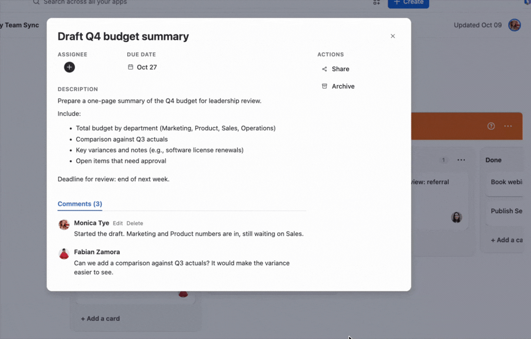Click the search magnifier icon in top bar
This screenshot has height=339, width=531.
tap(36, 2)
